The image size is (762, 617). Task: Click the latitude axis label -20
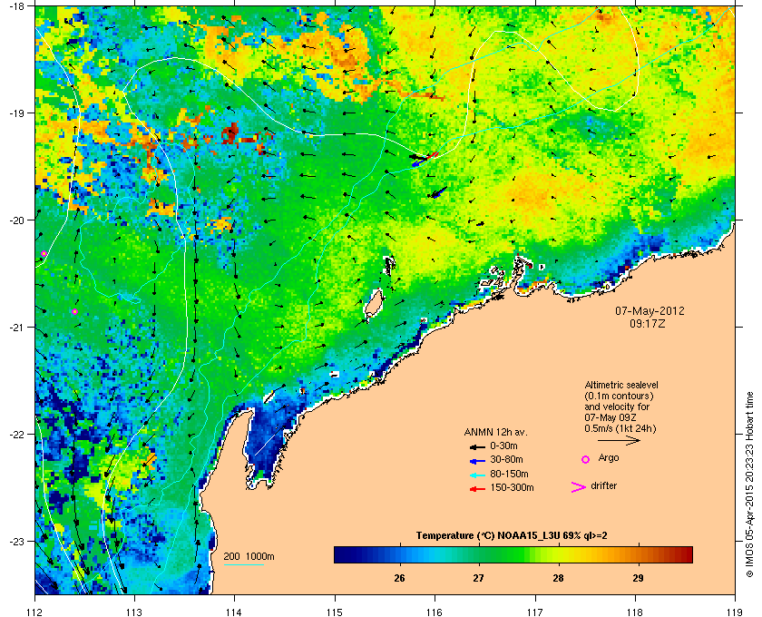17,220
